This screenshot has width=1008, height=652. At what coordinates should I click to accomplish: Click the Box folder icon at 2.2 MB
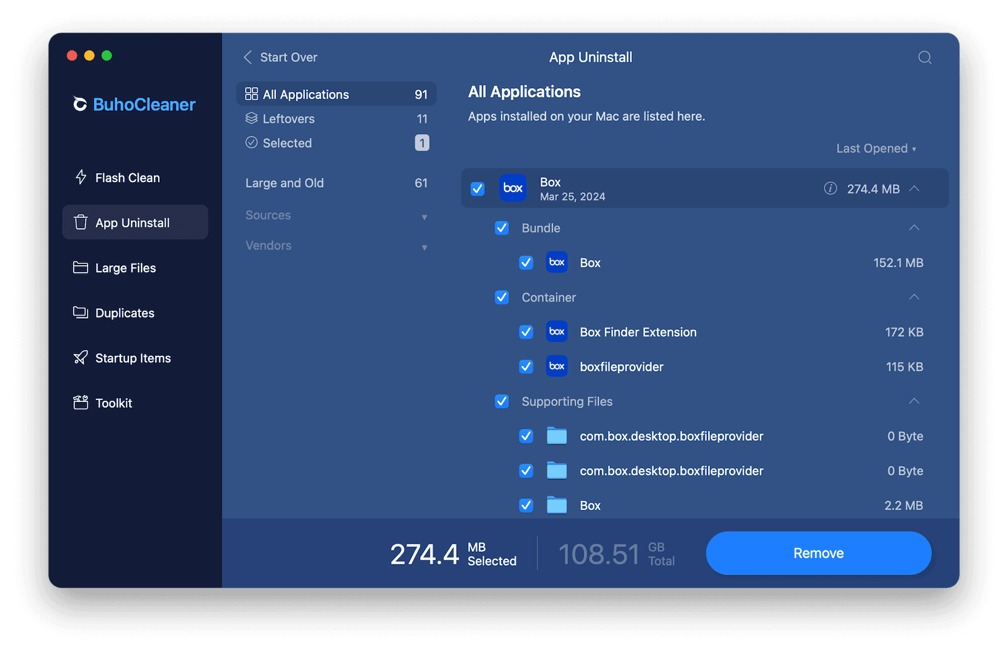(557, 505)
